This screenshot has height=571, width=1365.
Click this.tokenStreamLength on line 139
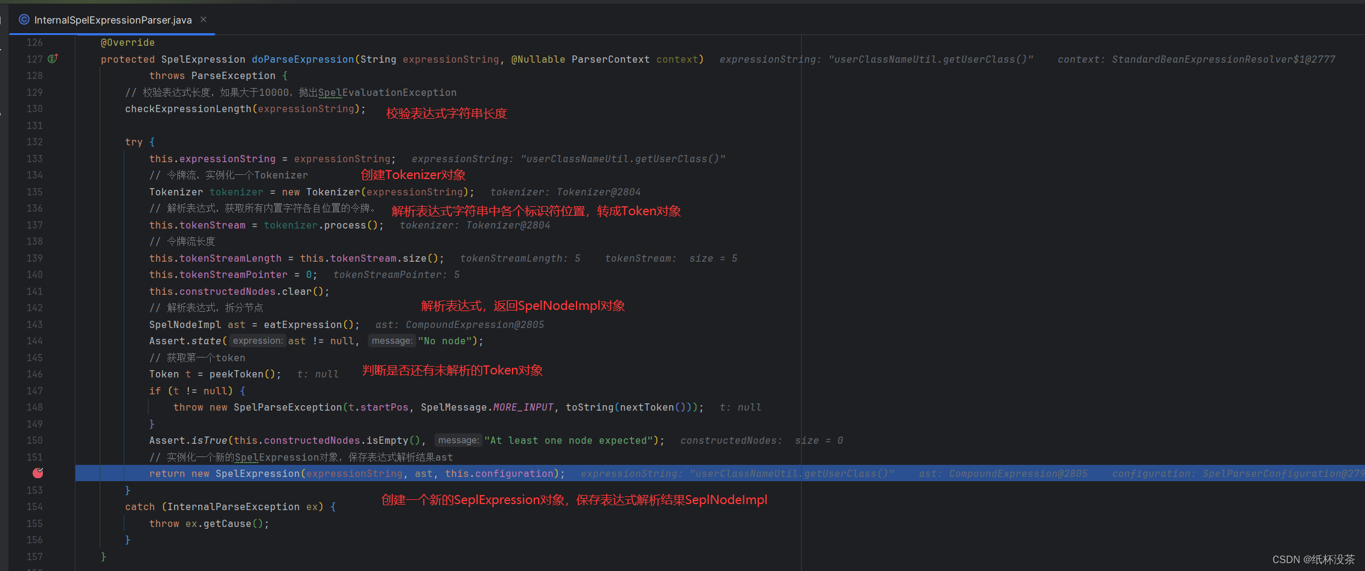point(216,258)
